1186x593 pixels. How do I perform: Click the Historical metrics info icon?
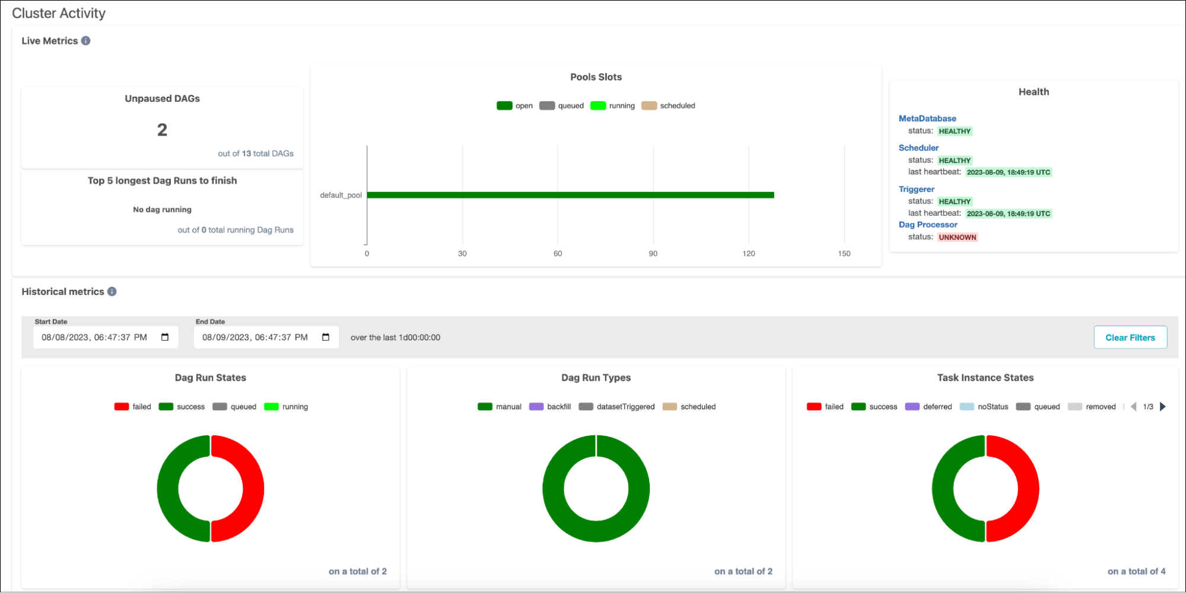112,291
